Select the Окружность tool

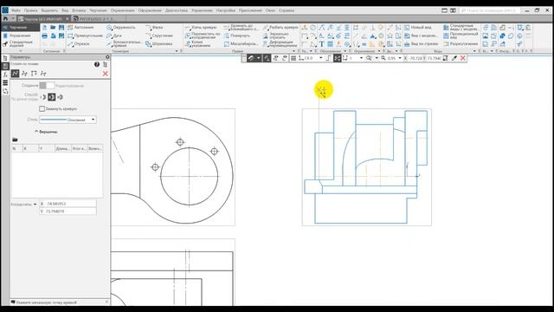[x=121, y=27]
